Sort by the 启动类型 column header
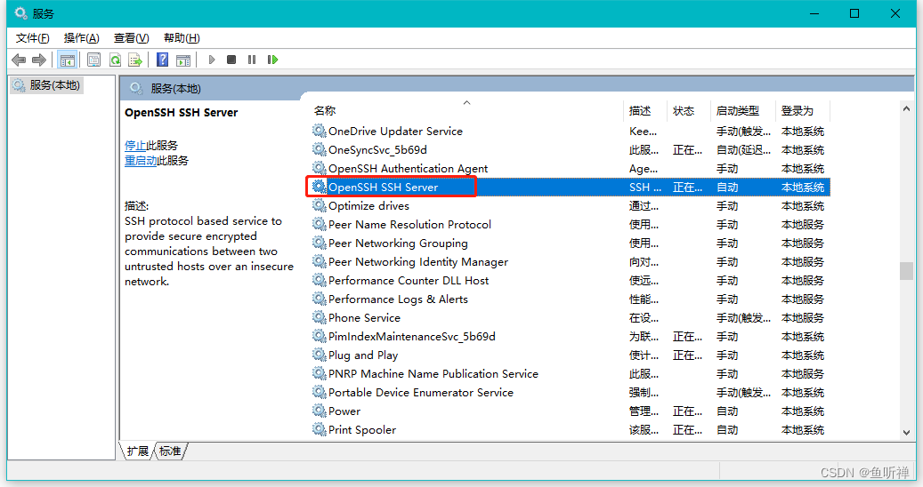This screenshot has width=923, height=487. (x=738, y=110)
